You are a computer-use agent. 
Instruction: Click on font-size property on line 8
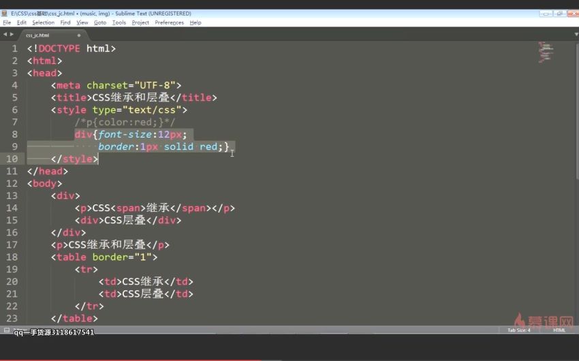(125, 134)
